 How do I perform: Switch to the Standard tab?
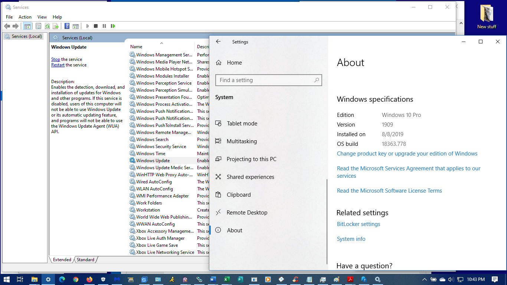pos(85,260)
